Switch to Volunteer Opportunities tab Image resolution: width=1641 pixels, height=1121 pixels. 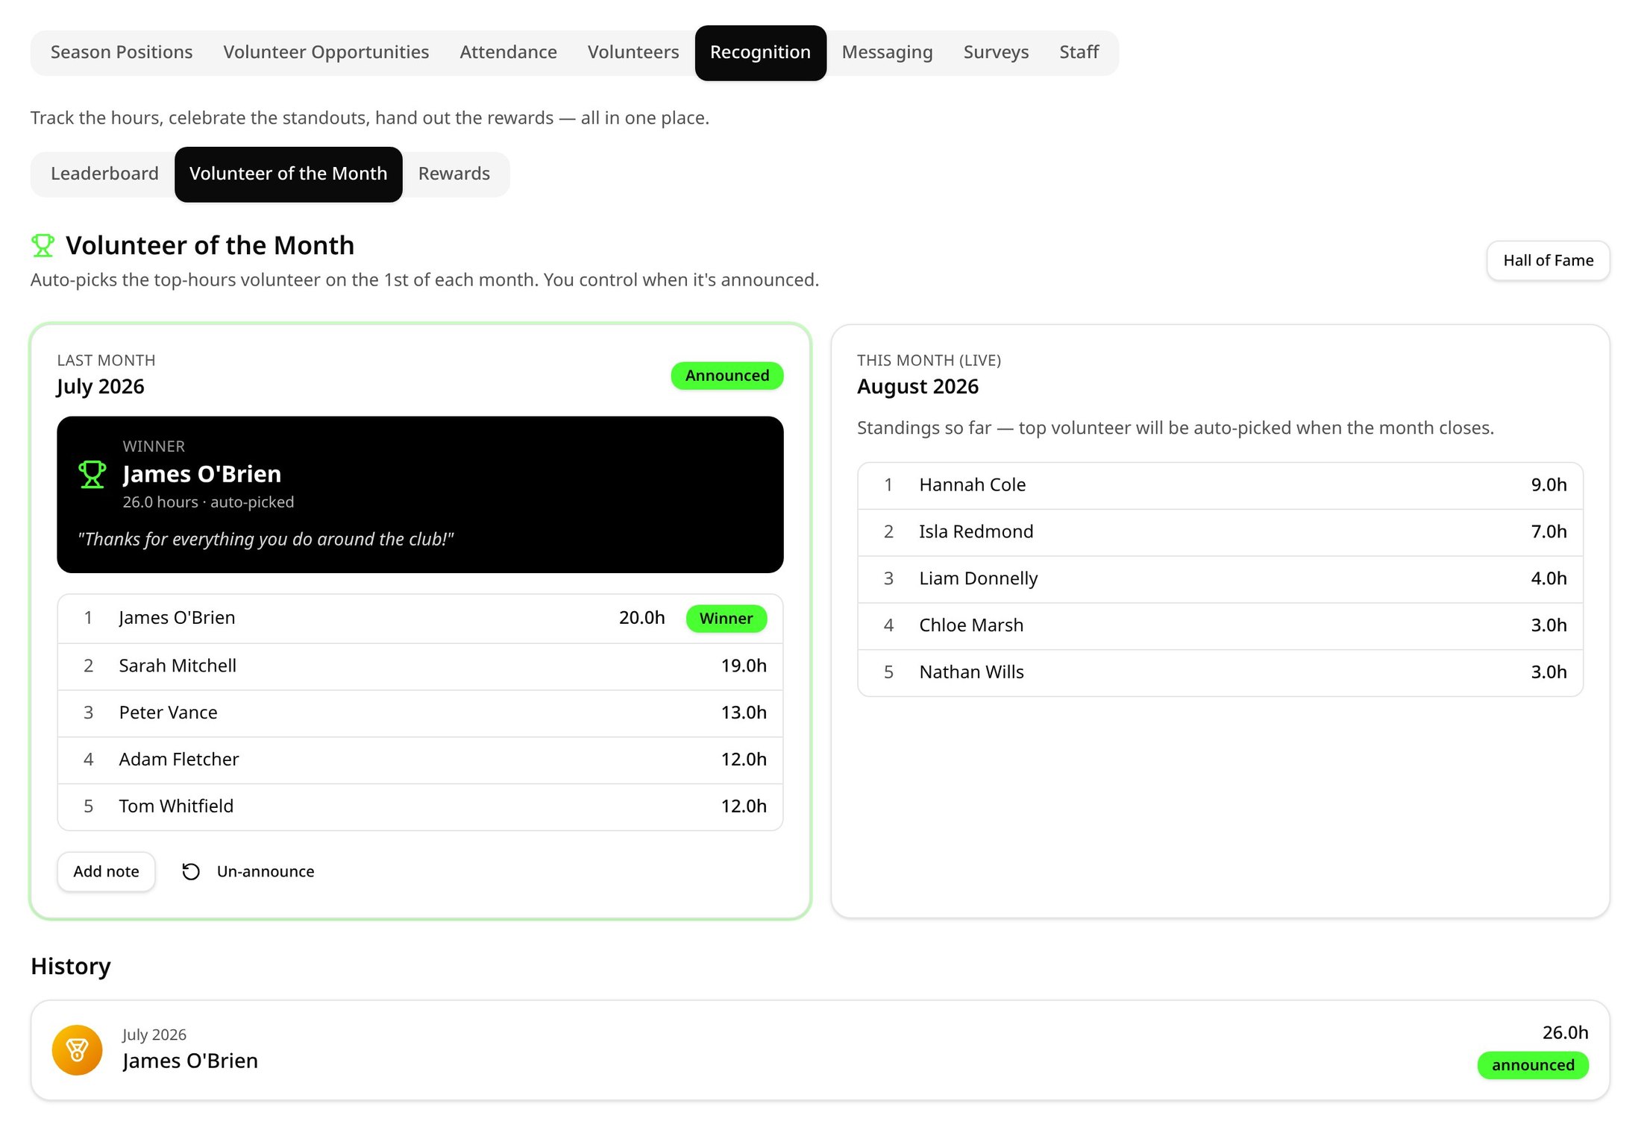tap(326, 52)
